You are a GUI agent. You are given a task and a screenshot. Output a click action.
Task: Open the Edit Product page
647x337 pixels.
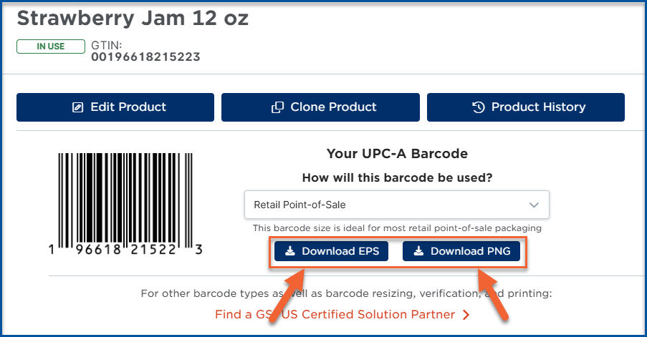pyautogui.click(x=115, y=107)
